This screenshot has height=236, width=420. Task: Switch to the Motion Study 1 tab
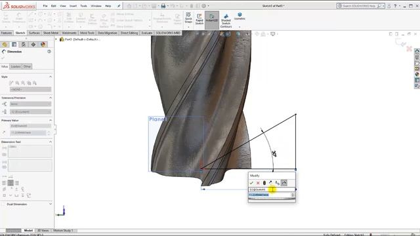click(x=63, y=230)
